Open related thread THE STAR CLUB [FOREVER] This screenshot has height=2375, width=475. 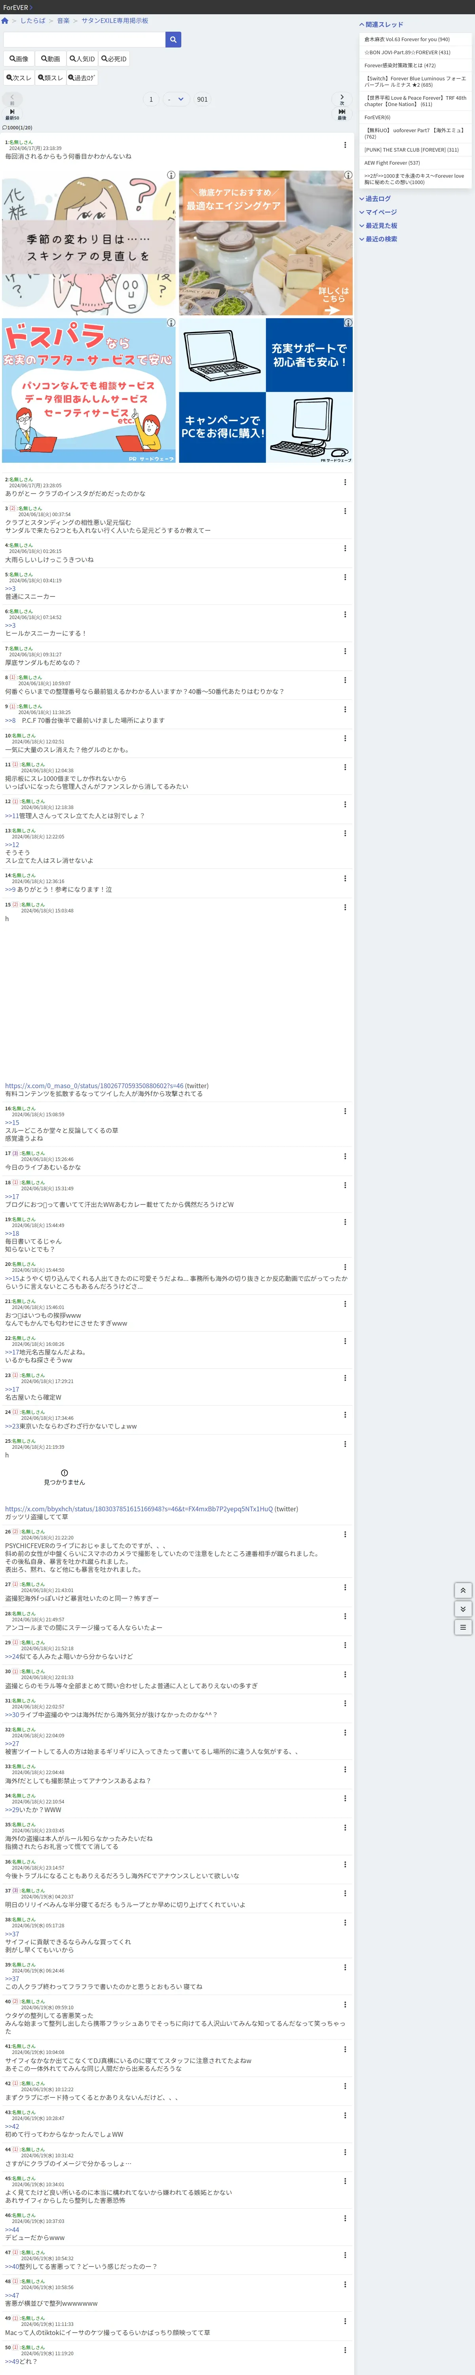415,149
